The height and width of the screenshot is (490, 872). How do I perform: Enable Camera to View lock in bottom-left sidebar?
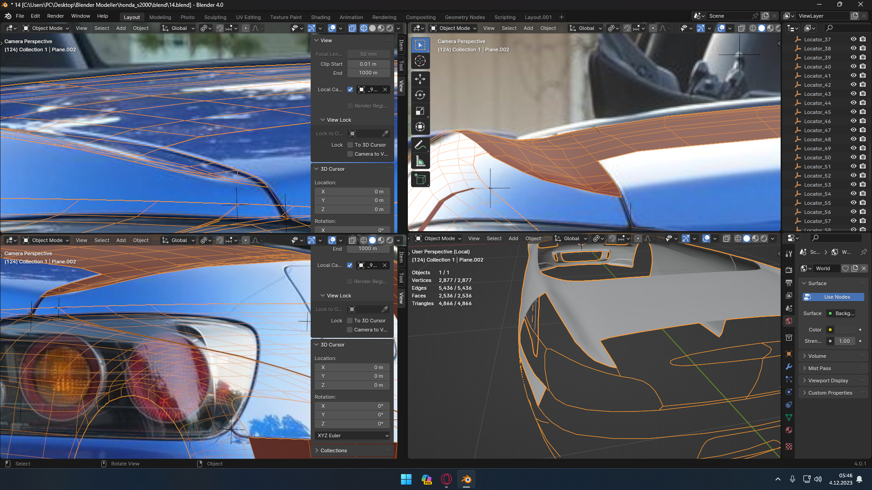[x=350, y=330]
